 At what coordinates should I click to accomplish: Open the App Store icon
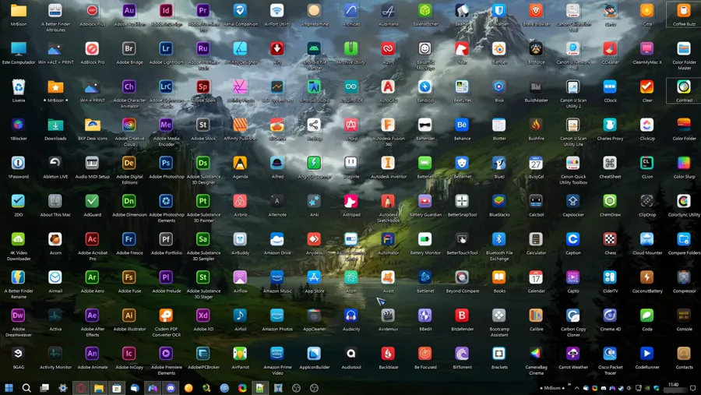314,277
